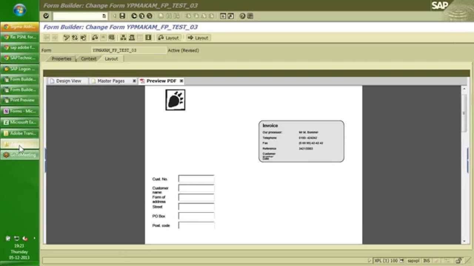Click the Create Shortcut icon

[231, 16]
